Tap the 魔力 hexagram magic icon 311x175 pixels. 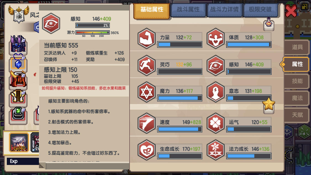point(146,92)
